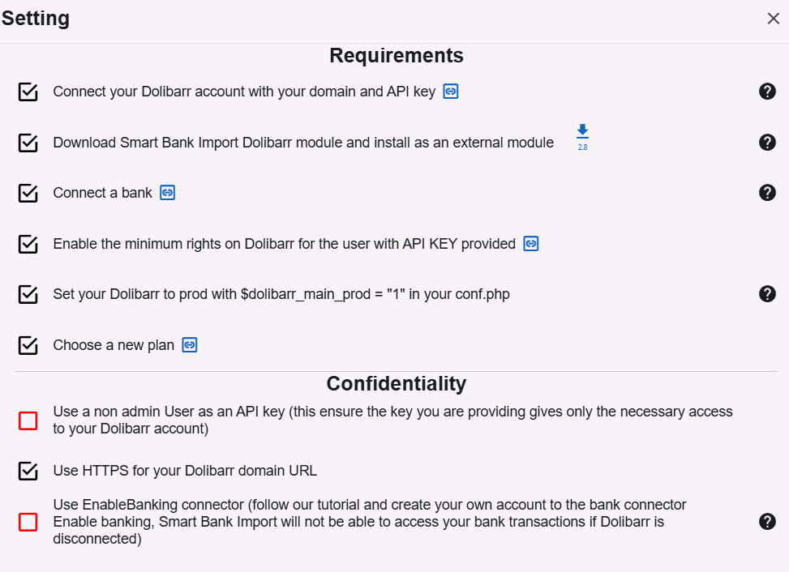Open link icon for minimum rights requirement
Viewport: 789px width, 572px height.
point(531,244)
